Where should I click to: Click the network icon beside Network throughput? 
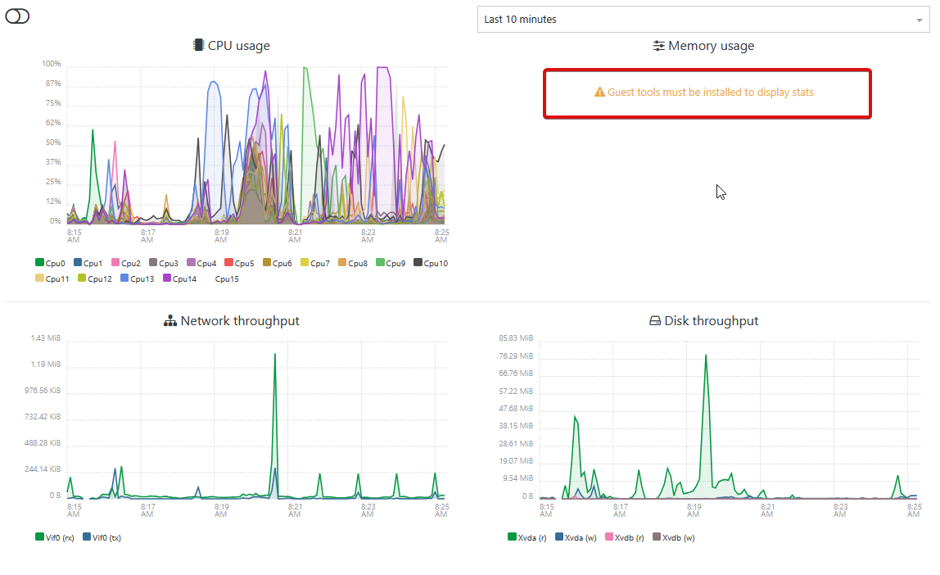point(170,321)
